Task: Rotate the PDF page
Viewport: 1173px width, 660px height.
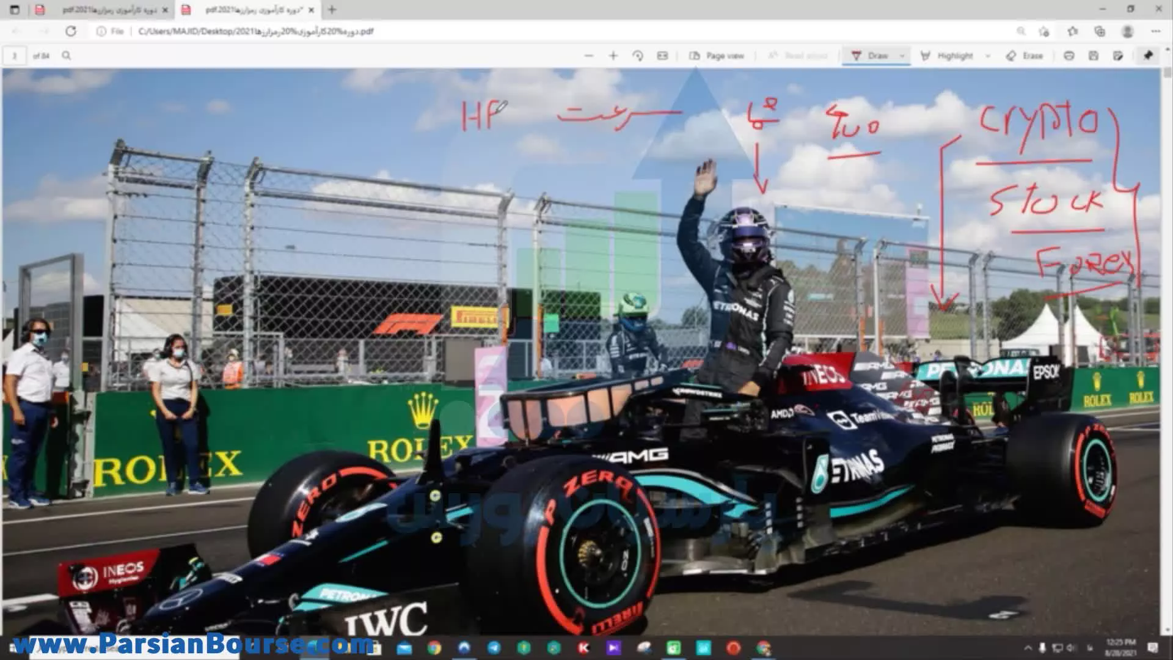Action: tap(638, 56)
